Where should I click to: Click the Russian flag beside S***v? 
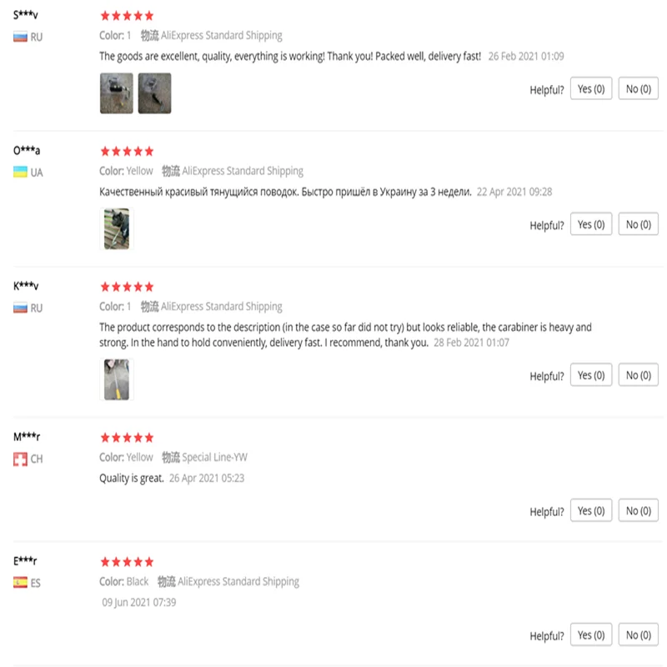click(x=20, y=38)
